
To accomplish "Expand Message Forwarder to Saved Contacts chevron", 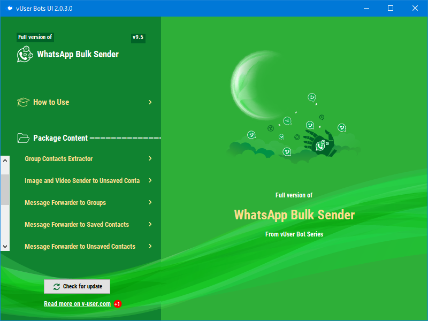I will pyautogui.click(x=150, y=224).
